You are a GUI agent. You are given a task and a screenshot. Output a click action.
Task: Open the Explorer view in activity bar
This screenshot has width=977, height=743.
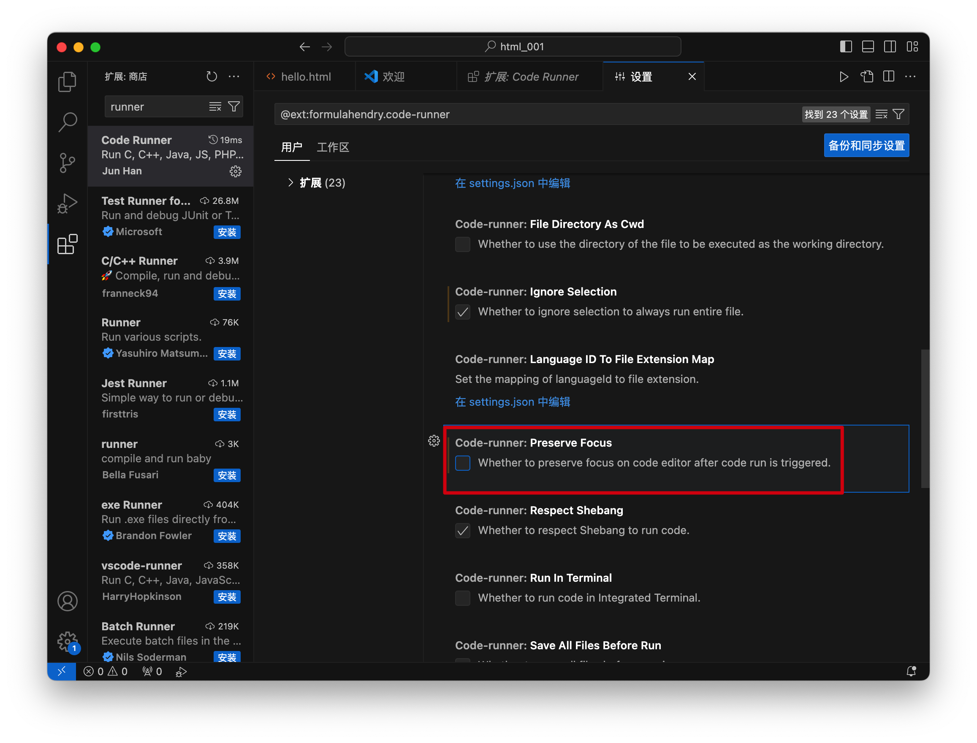(67, 82)
